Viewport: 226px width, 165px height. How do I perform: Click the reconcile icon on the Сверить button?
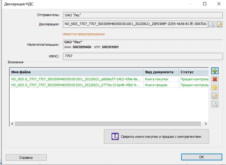tap(115, 136)
